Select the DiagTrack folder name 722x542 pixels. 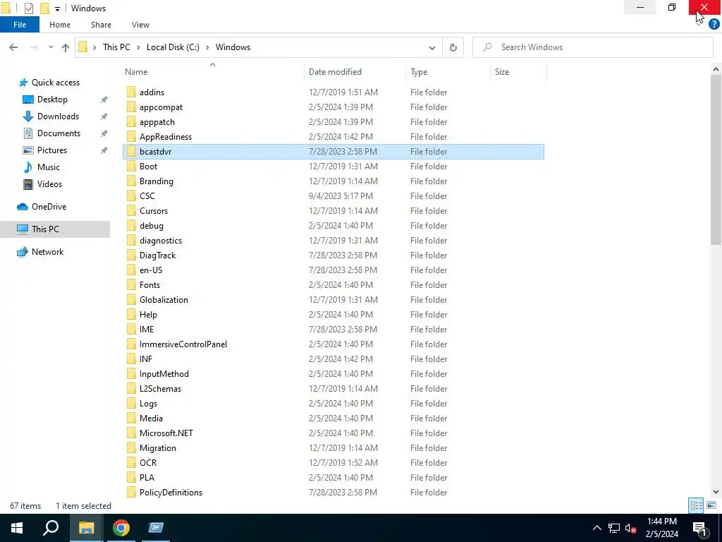pyautogui.click(x=157, y=255)
